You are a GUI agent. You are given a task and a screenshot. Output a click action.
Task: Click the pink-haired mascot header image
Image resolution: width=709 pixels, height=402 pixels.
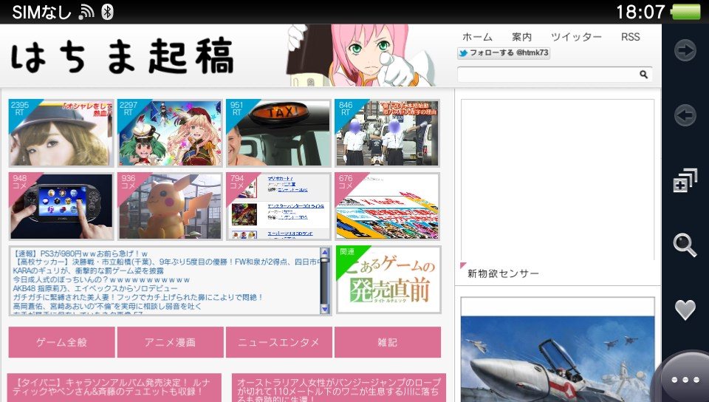361,55
